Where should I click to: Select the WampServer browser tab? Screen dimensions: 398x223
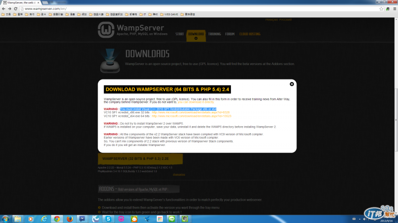click(21, 2)
